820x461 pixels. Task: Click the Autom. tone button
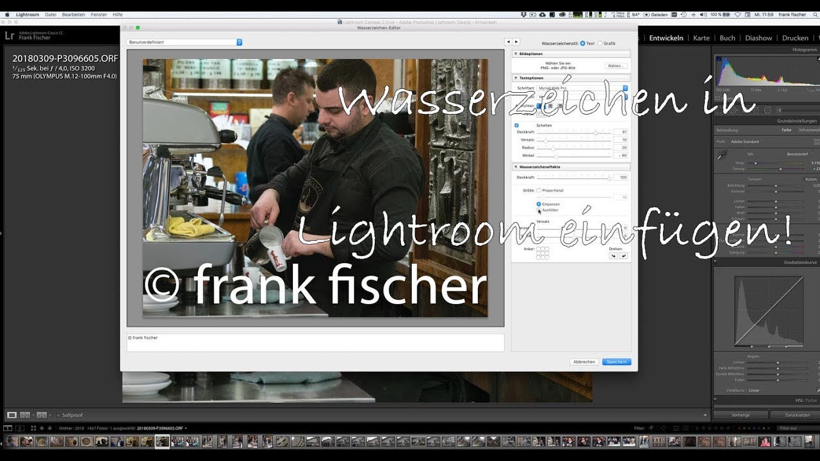[810, 179]
